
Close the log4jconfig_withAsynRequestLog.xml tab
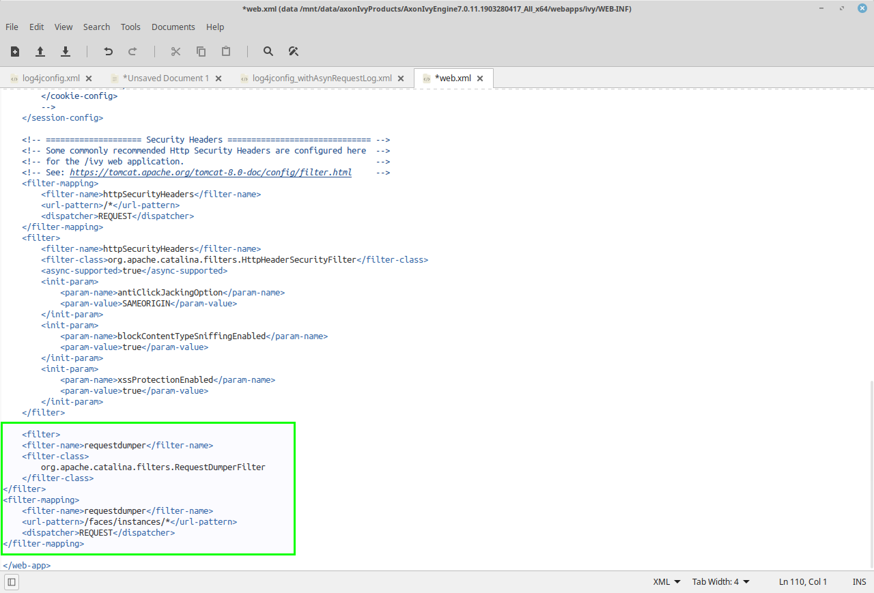tap(401, 78)
